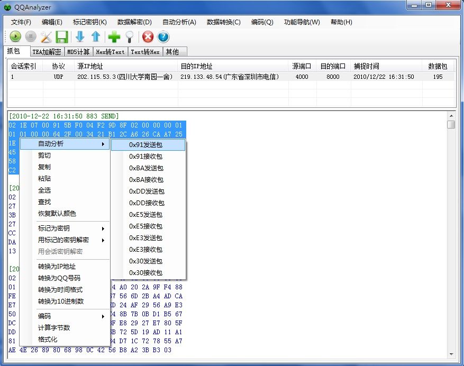
Task: Select the UDP session row 202.115.53.3
Action: (231, 77)
